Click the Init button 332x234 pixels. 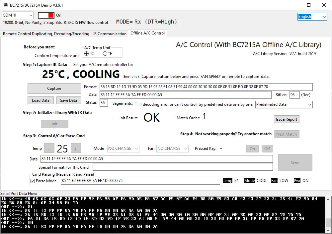tap(55, 124)
